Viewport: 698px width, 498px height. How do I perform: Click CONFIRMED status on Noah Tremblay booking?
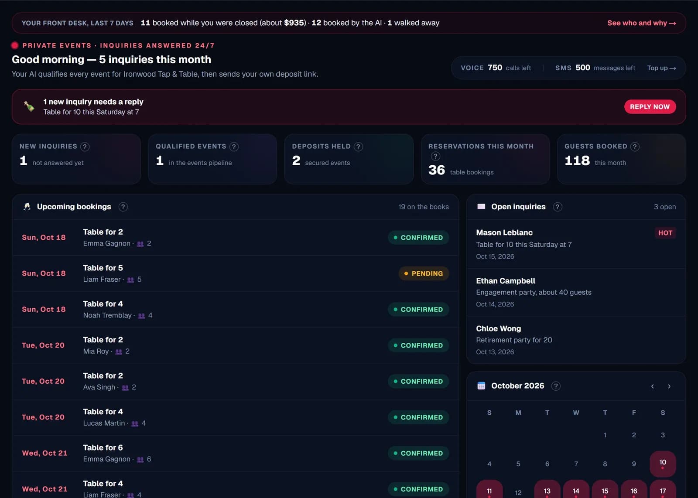coord(418,310)
